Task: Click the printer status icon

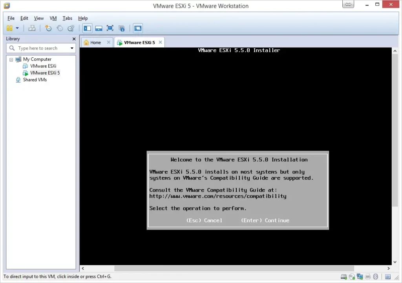Action: (x=368, y=277)
